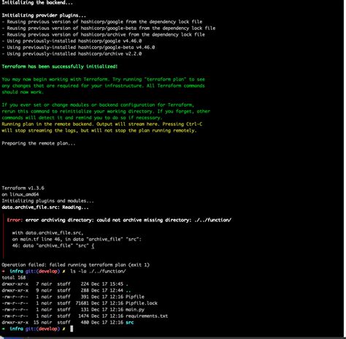
Task: Click the '46: data "archive_file" "src" {' line
Action: point(53,245)
